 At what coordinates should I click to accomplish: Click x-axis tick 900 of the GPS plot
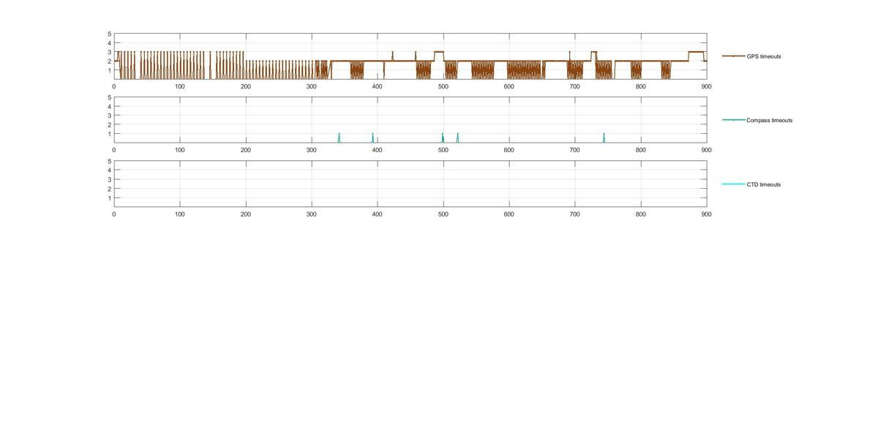tap(706, 86)
